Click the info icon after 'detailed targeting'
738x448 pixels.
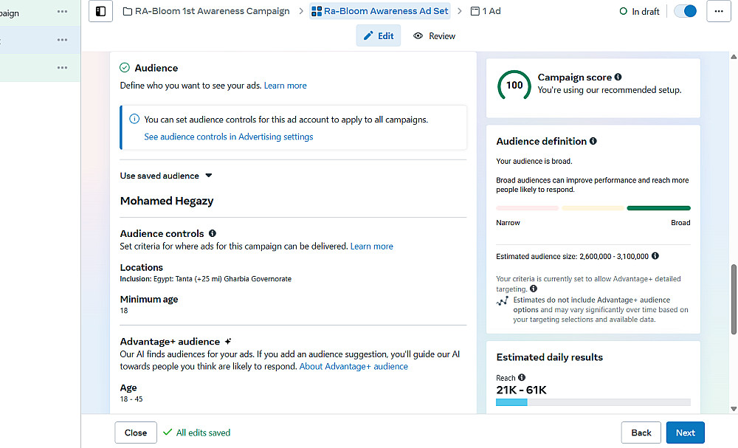click(x=533, y=289)
